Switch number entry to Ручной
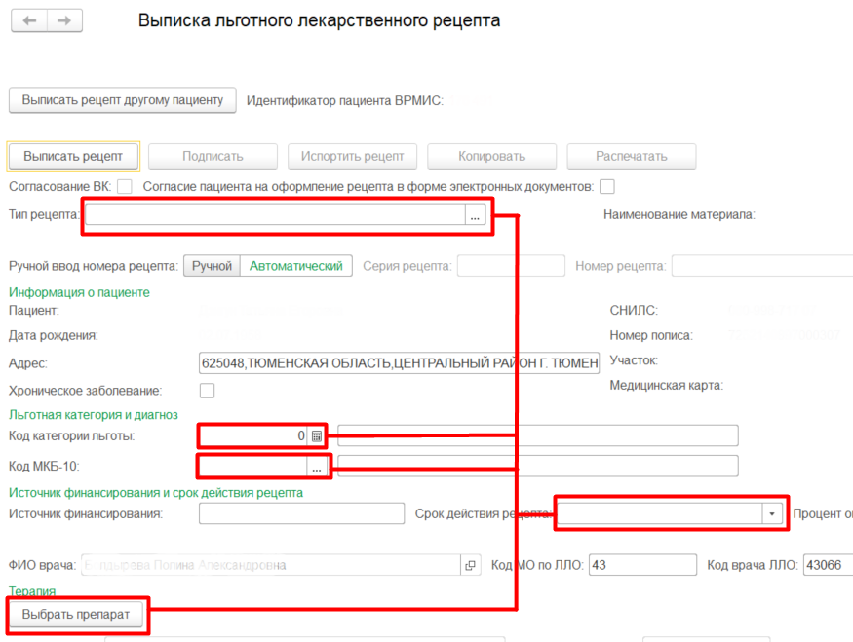 212,266
